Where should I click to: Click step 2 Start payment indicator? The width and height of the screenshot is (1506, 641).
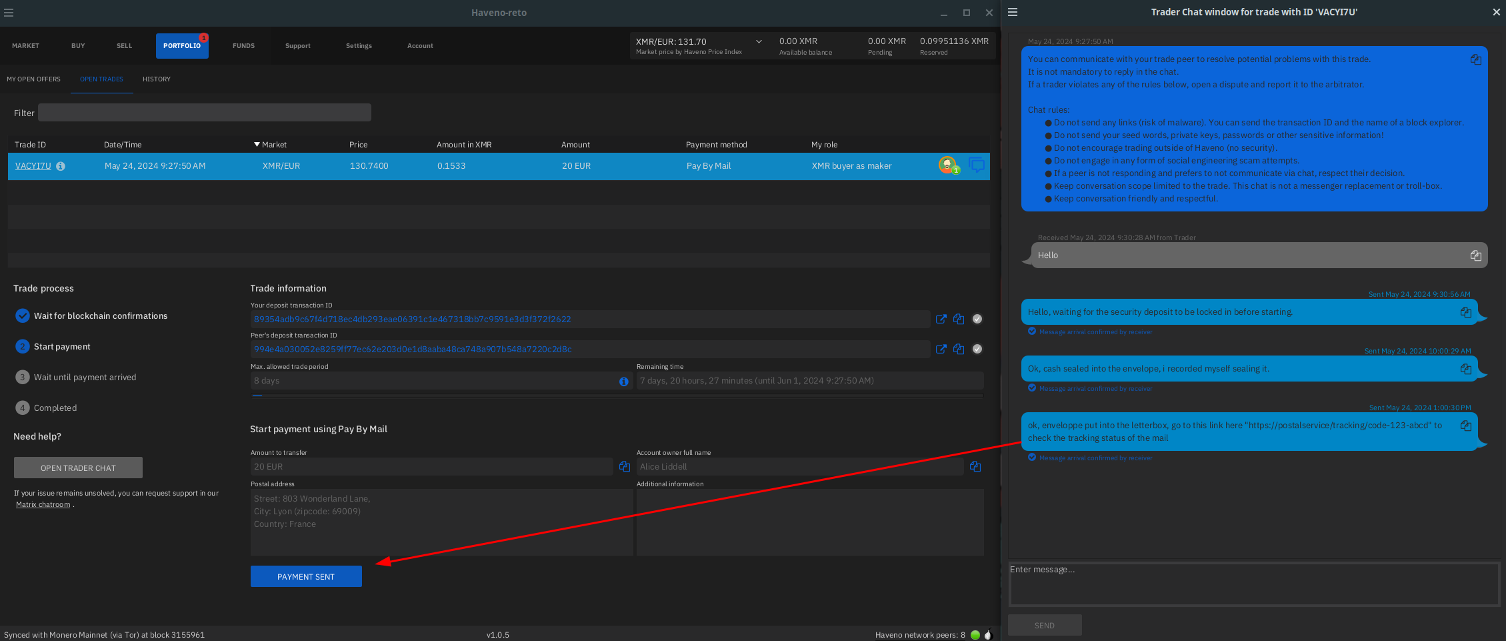[x=23, y=347]
